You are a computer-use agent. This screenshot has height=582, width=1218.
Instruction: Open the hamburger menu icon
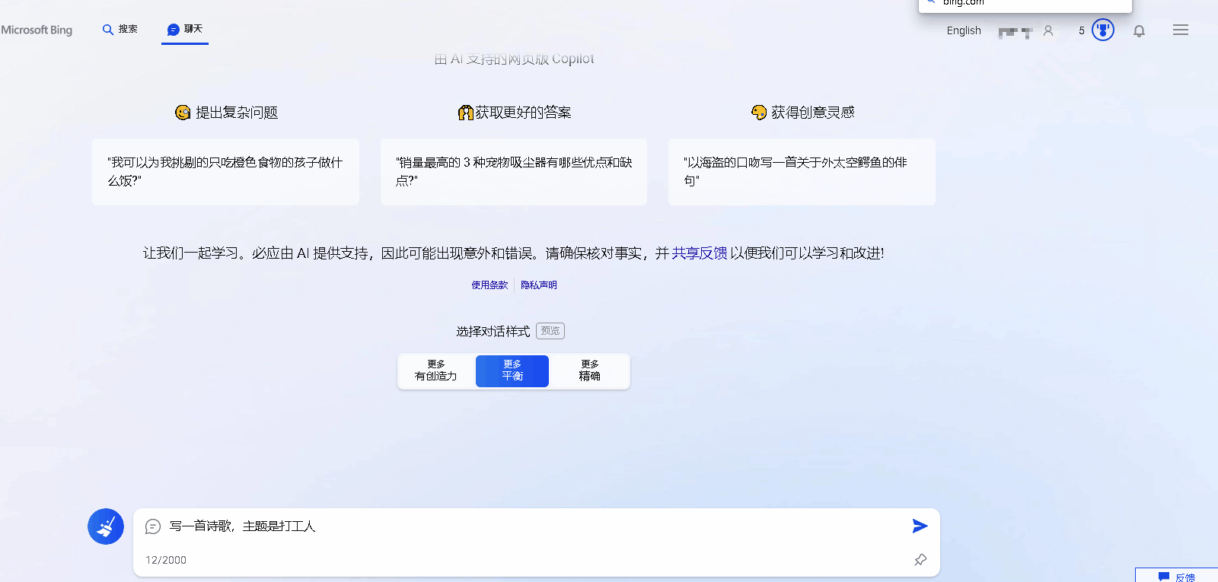point(1181,30)
